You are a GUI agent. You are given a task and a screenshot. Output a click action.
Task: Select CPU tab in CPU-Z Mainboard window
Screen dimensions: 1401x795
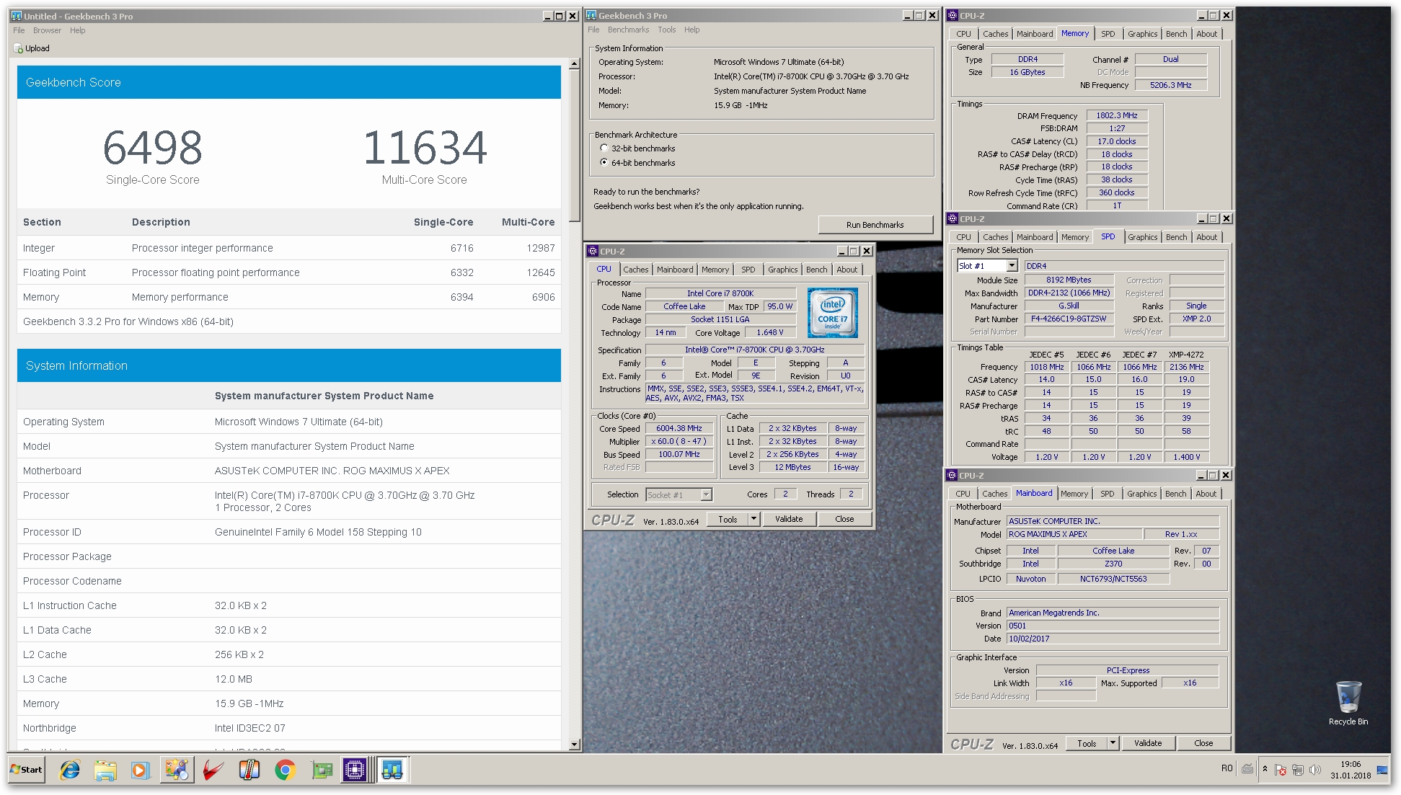pyautogui.click(x=963, y=494)
